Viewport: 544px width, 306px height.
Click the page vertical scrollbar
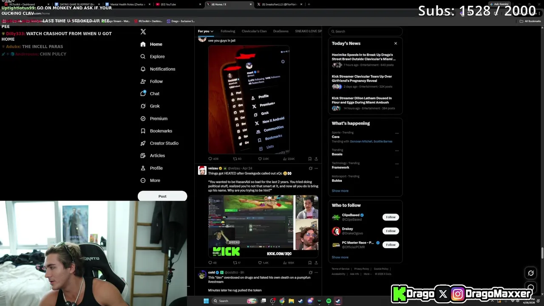point(542,252)
